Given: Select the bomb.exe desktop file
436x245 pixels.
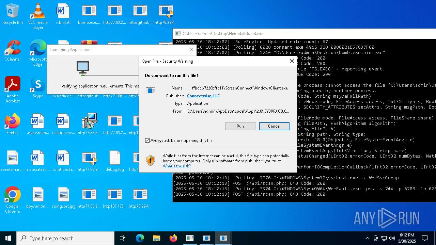Looking at the screenshot, I should point(89,14).
